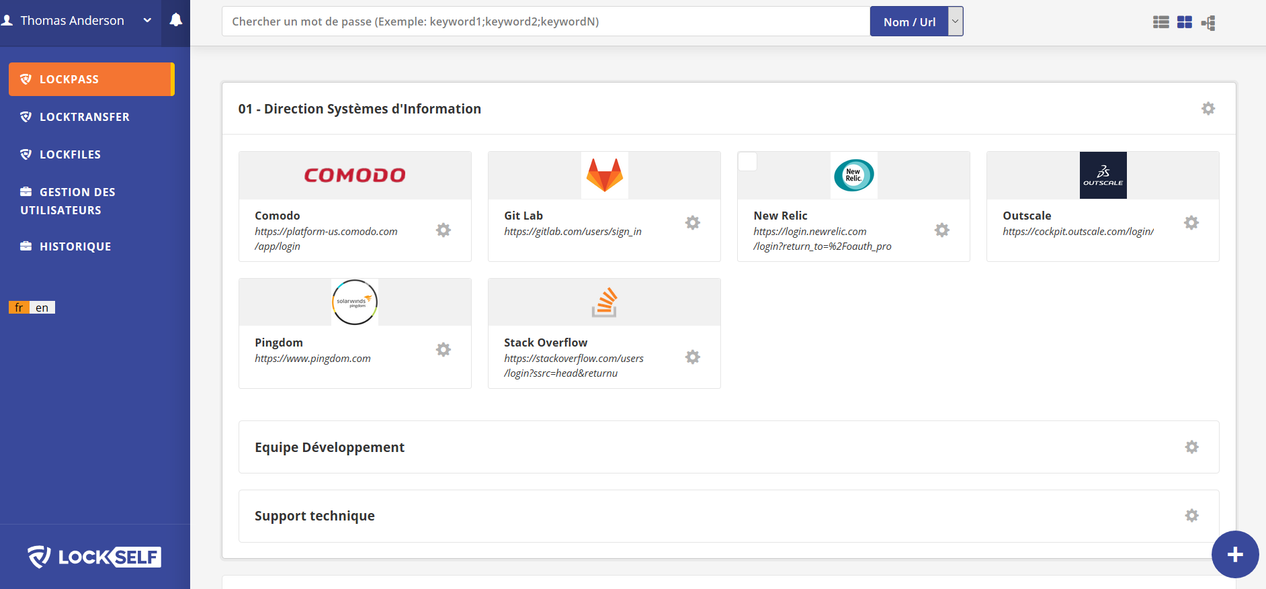Click gear icon for Direction Systèmes d'Information

click(x=1208, y=109)
